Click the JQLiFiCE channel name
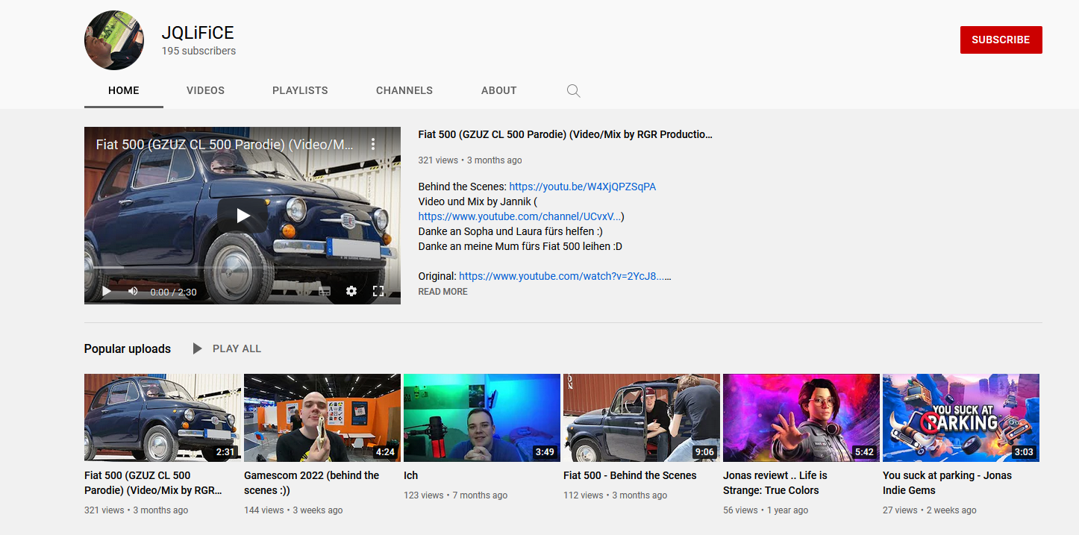1079x535 pixels. [198, 32]
